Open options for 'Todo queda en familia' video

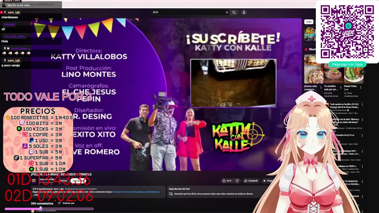(x=362, y=104)
